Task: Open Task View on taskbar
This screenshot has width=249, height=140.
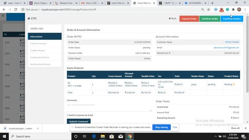Action: (84, 136)
